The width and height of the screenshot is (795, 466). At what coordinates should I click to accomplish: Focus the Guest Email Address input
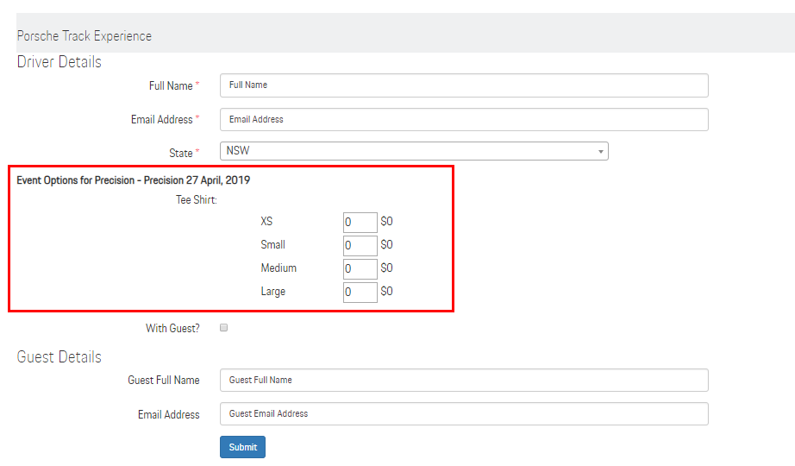click(x=464, y=414)
